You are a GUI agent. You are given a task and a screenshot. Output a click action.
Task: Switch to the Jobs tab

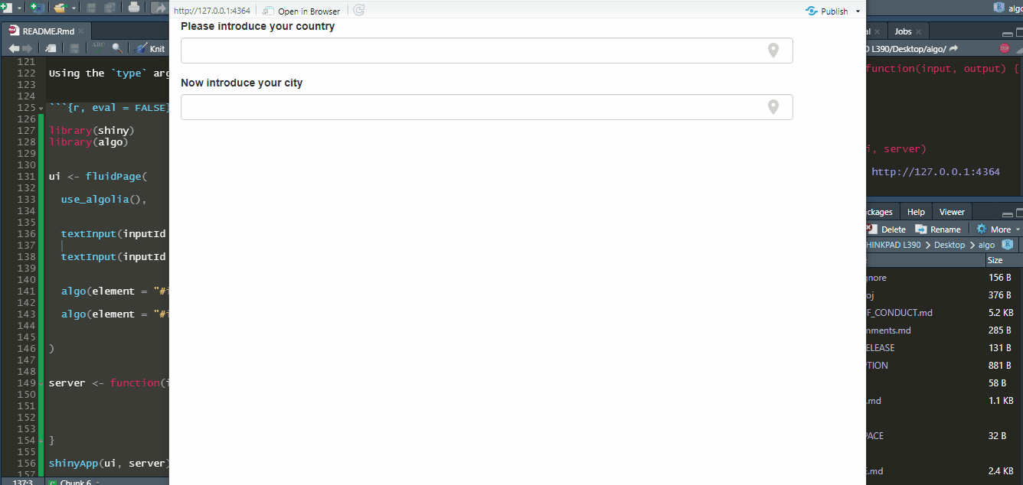click(904, 31)
